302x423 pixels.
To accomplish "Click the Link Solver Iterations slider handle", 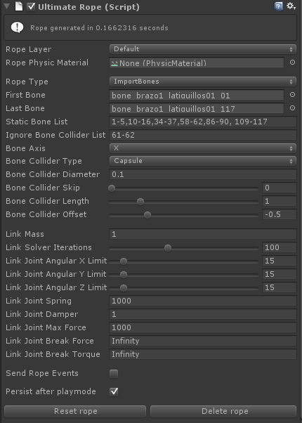I will (168, 248).
